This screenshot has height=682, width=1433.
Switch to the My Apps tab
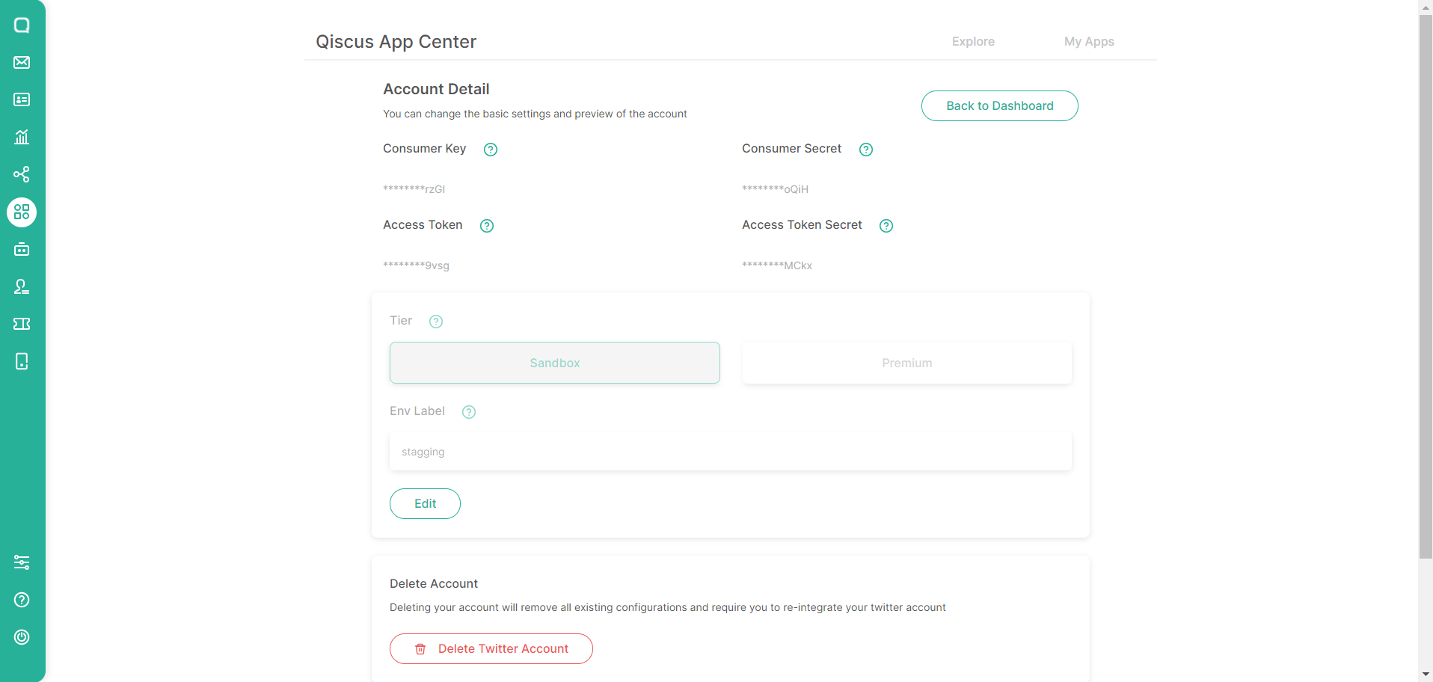coord(1089,42)
